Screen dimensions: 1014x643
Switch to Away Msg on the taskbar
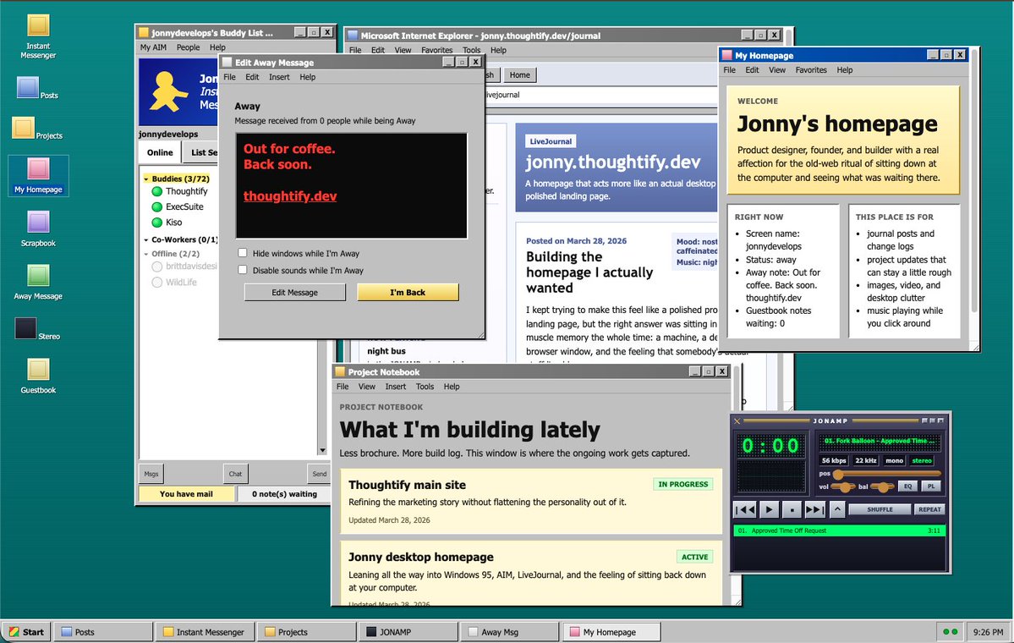coord(510,632)
